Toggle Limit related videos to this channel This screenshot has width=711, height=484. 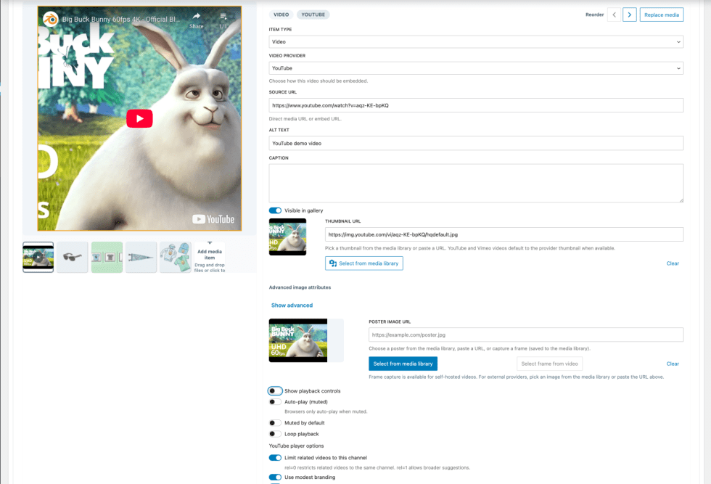tap(275, 458)
